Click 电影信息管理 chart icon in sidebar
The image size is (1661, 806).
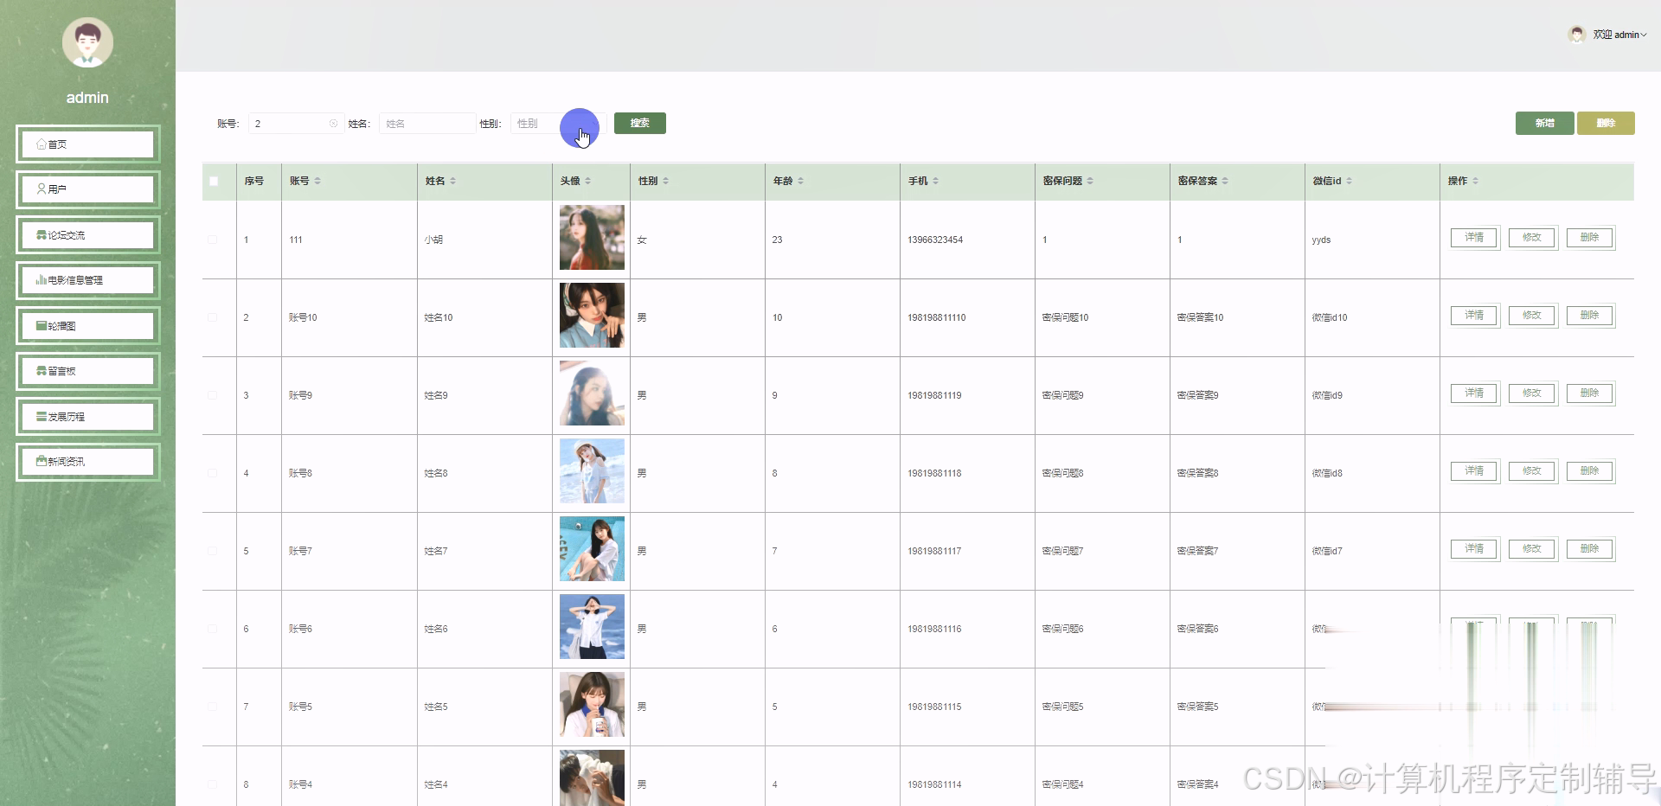pos(41,279)
